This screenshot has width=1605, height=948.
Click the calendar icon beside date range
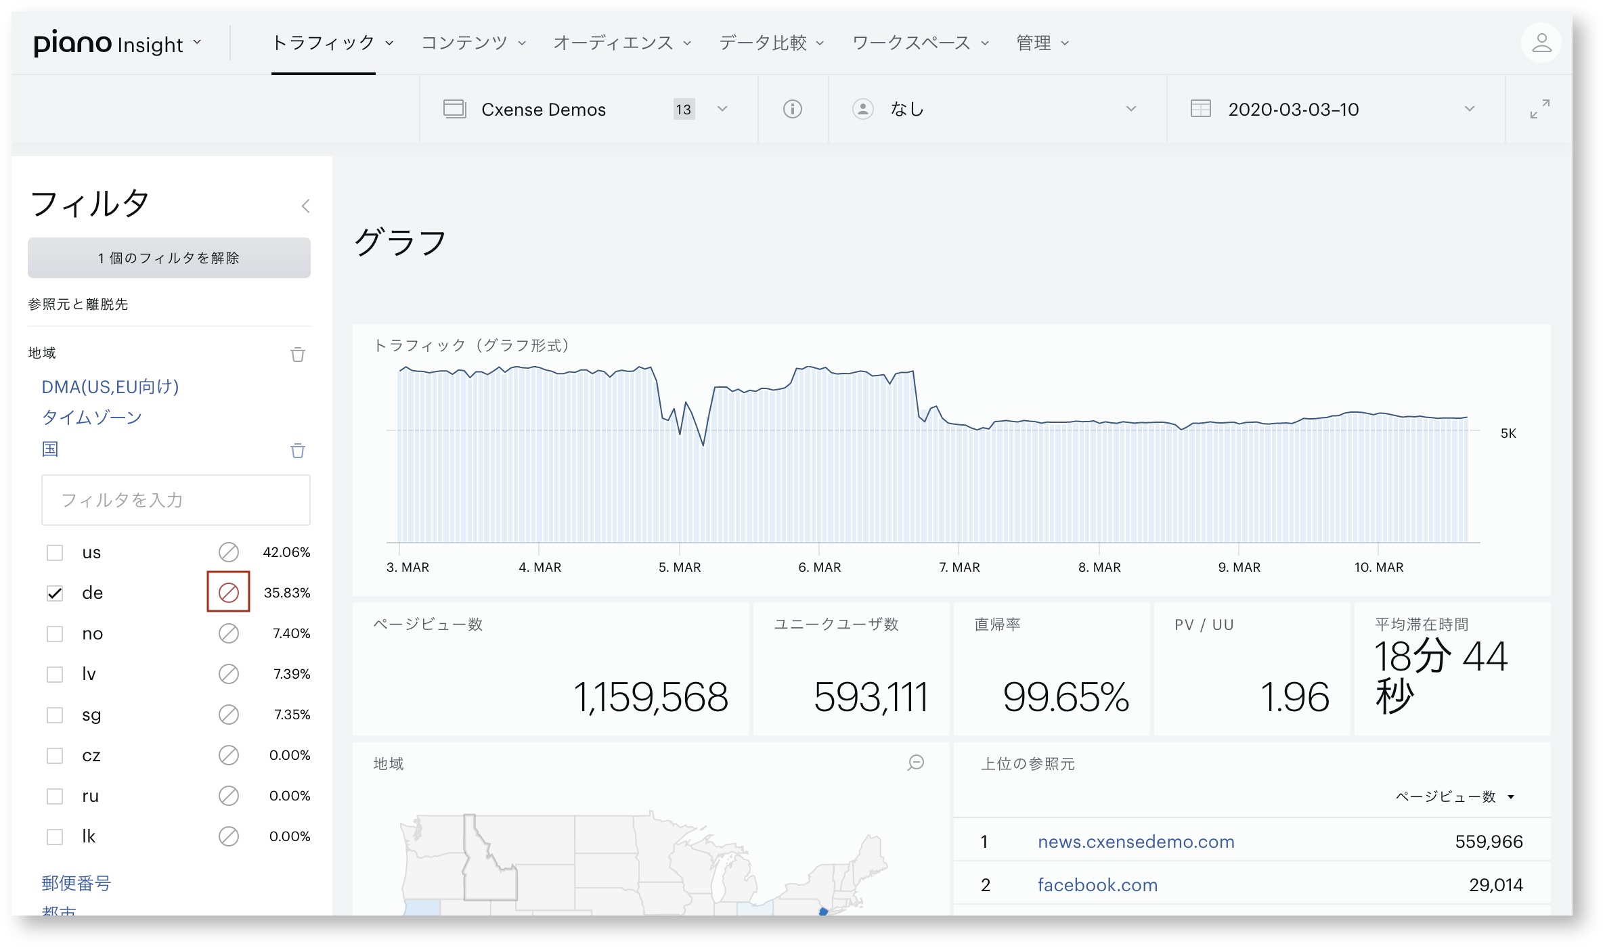[1200, 109]
